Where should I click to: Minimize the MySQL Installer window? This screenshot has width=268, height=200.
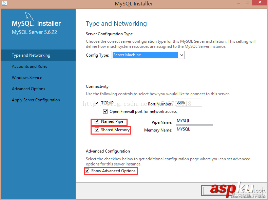238,3
